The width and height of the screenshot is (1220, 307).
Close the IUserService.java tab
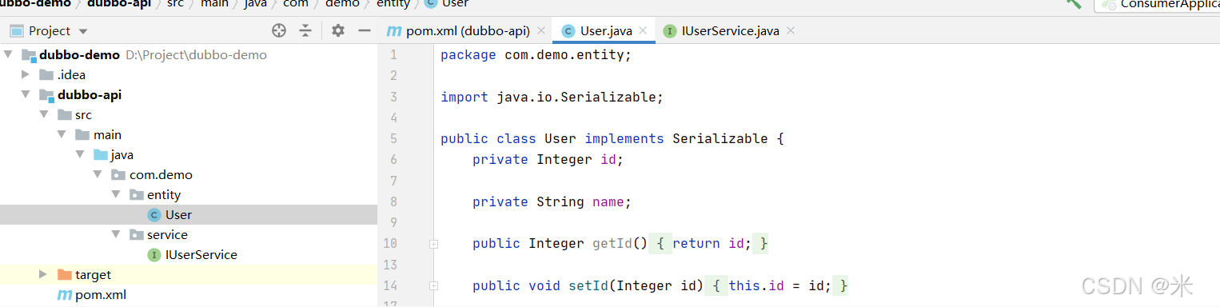(791, 30)
